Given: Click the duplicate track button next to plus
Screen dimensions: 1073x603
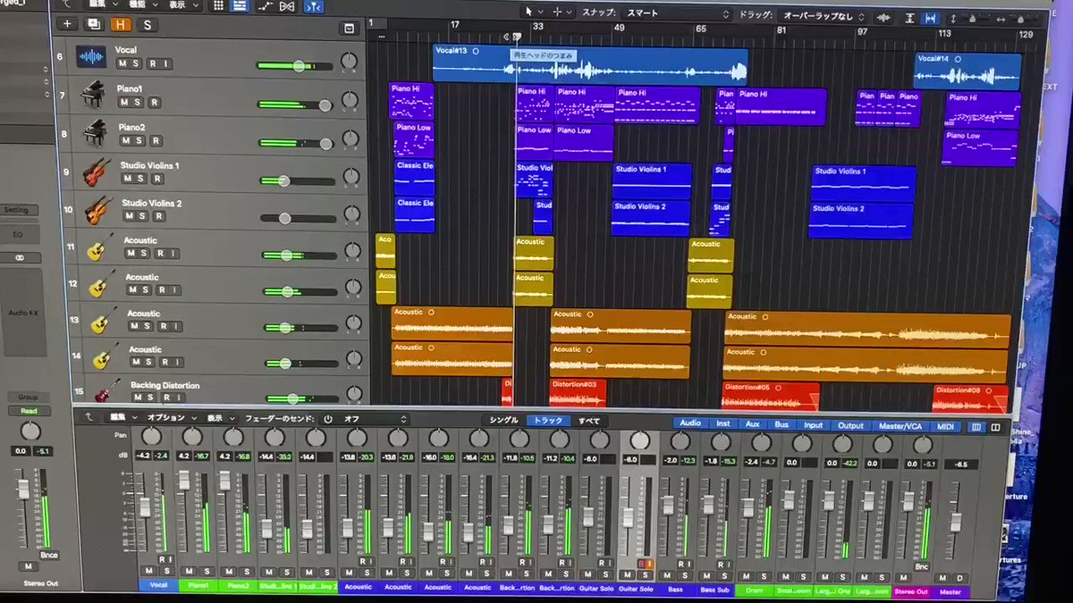Looking at the screenshot, I should (x=92, y=24).
